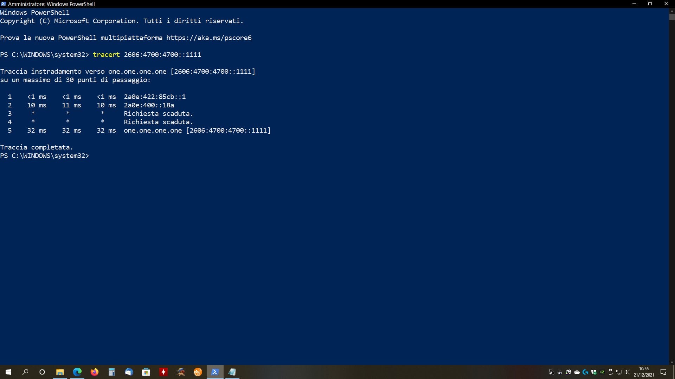Open Cortana from the taskbar circle icon

pos(42,372)
